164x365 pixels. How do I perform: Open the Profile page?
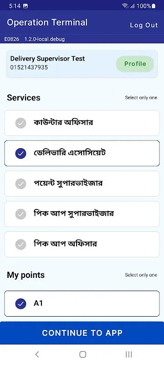pyautogui.click(x=135, y=64)
